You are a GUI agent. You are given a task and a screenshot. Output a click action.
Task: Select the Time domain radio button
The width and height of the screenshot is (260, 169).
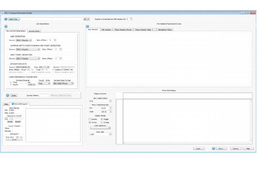pos(11,82)
